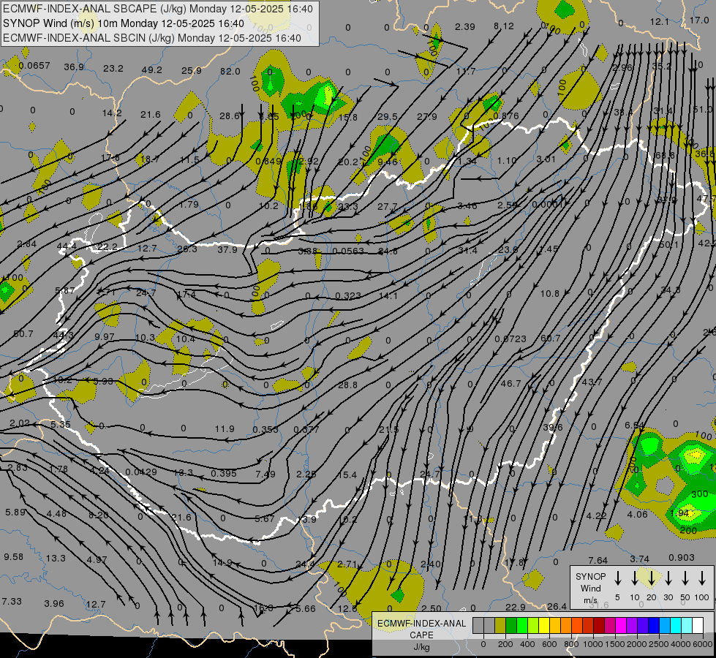Pick the pure blue CAPE legend swatch
This screenshot has width=716, height=658.
[x=654, y=625]
